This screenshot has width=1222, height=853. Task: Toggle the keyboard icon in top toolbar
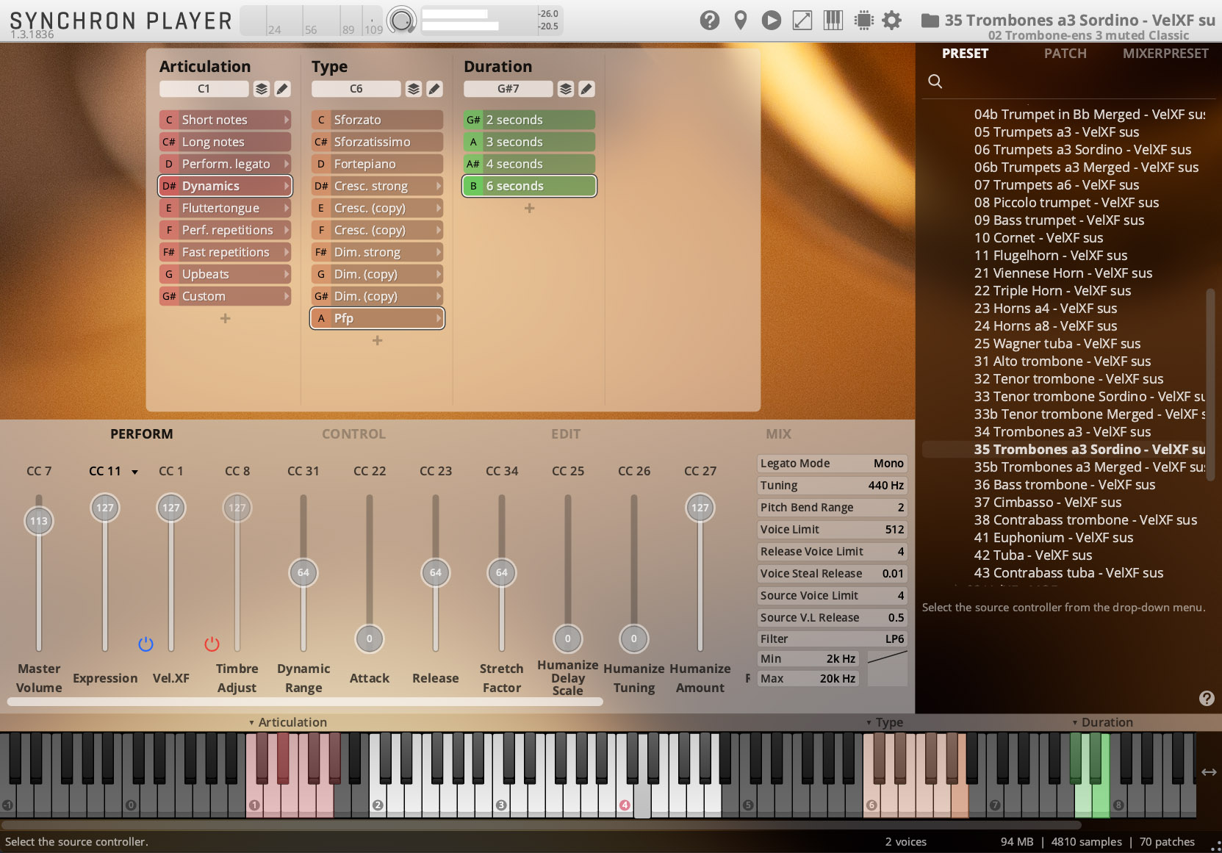coord(833,21)
